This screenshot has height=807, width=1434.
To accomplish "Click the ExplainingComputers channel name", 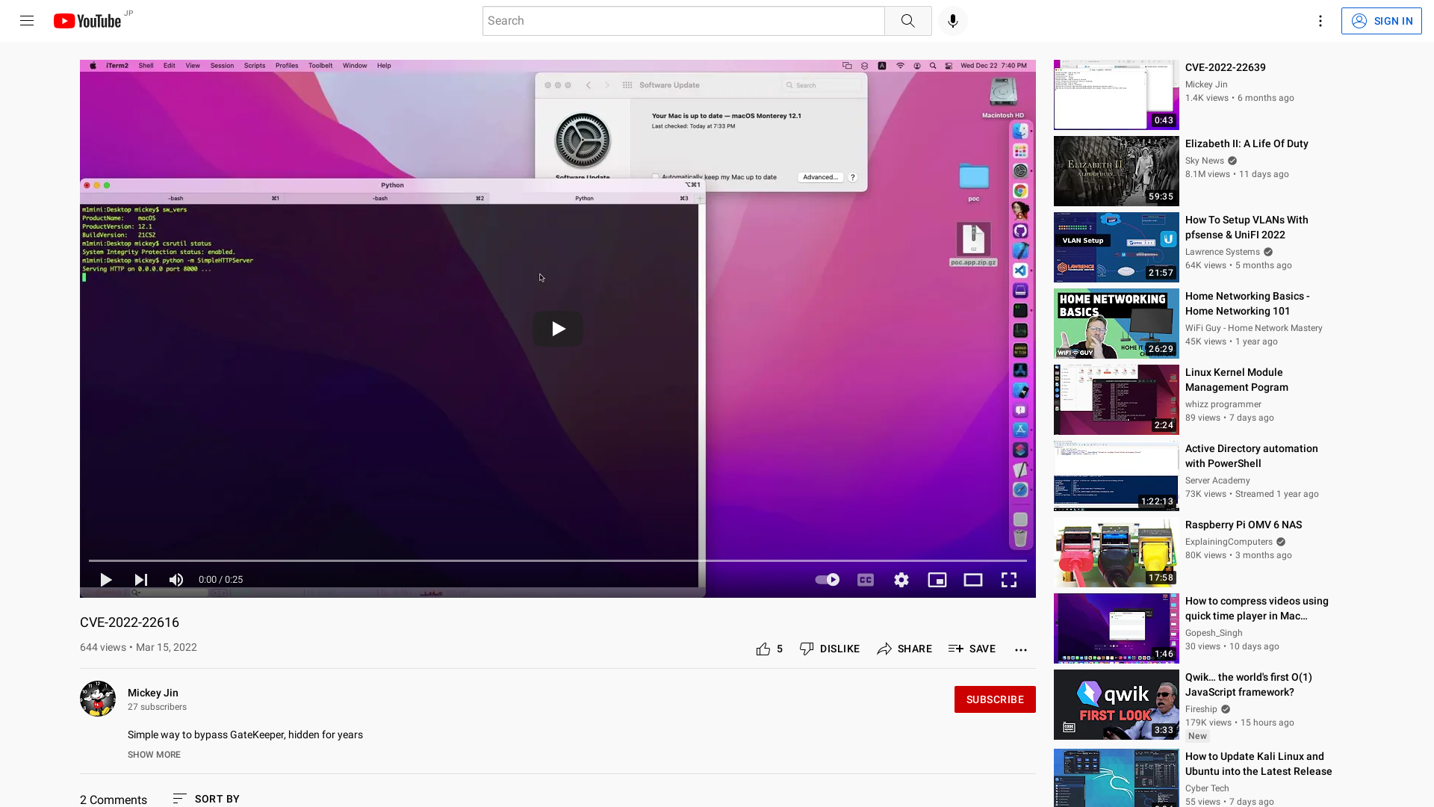I will coord(1229,542).
